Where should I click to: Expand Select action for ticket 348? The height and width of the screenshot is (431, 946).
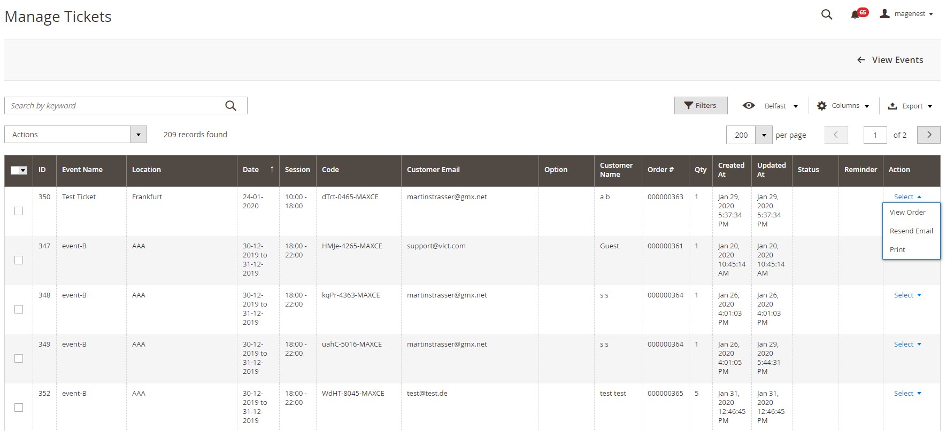pos(907,295)
